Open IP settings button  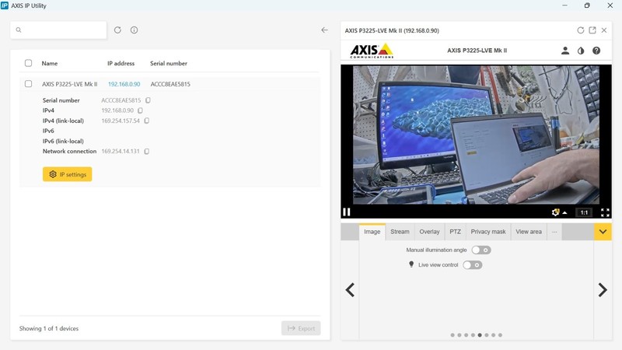tap(68, 174)
